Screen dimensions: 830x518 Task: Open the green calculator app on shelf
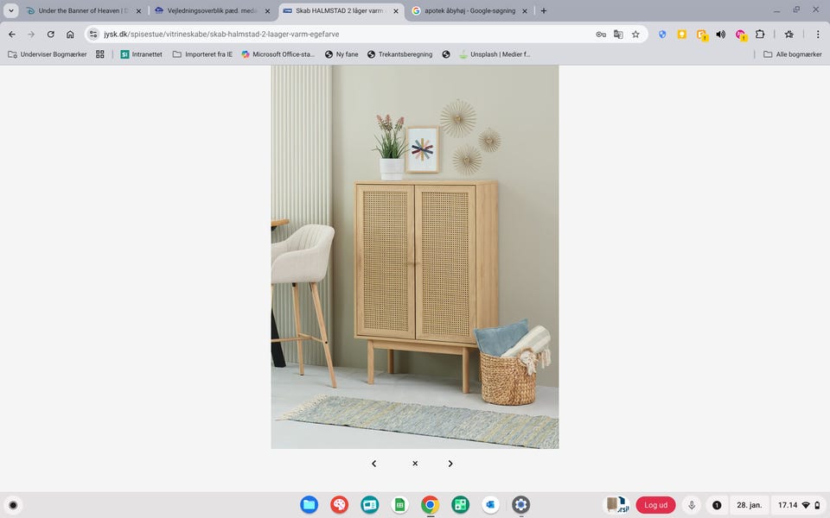click(x=460, y=505)
